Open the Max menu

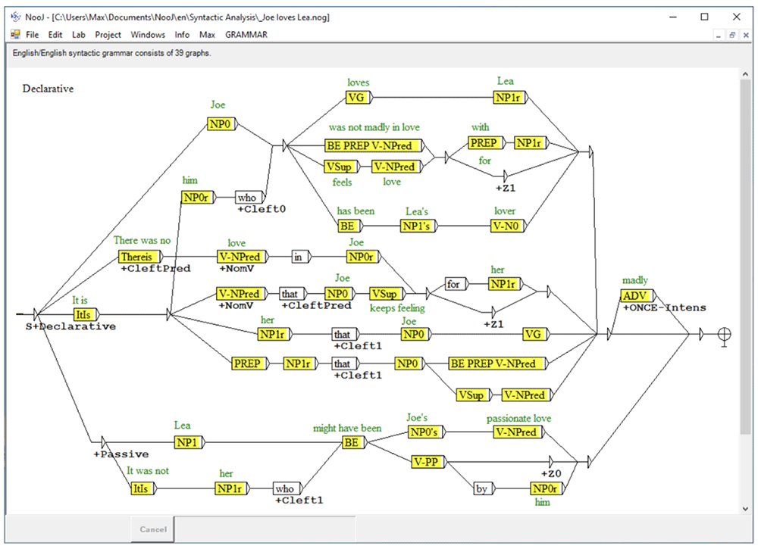click(x=207, y=35)
